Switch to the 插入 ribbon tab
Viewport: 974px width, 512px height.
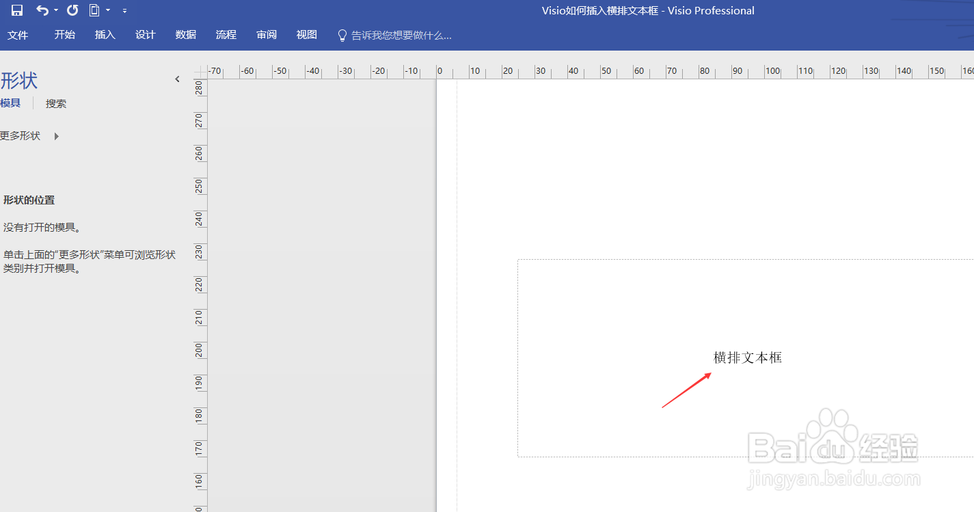click(x=105, y=35)
